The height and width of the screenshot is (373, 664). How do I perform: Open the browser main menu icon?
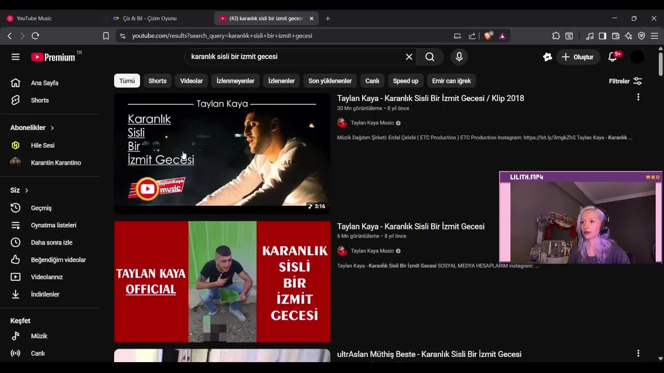tap(655, 36)
